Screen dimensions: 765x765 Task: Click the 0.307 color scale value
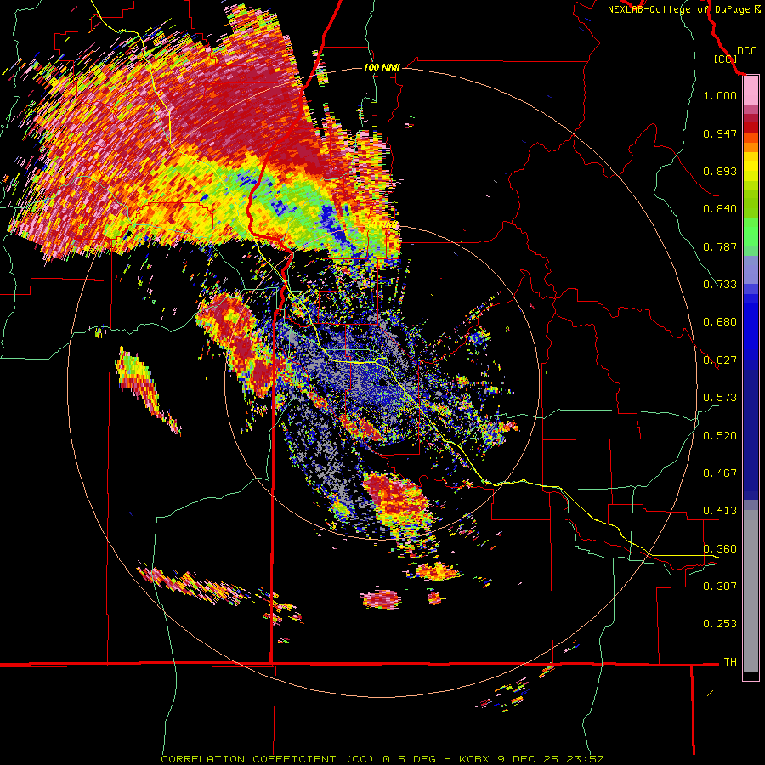(720, 586)
